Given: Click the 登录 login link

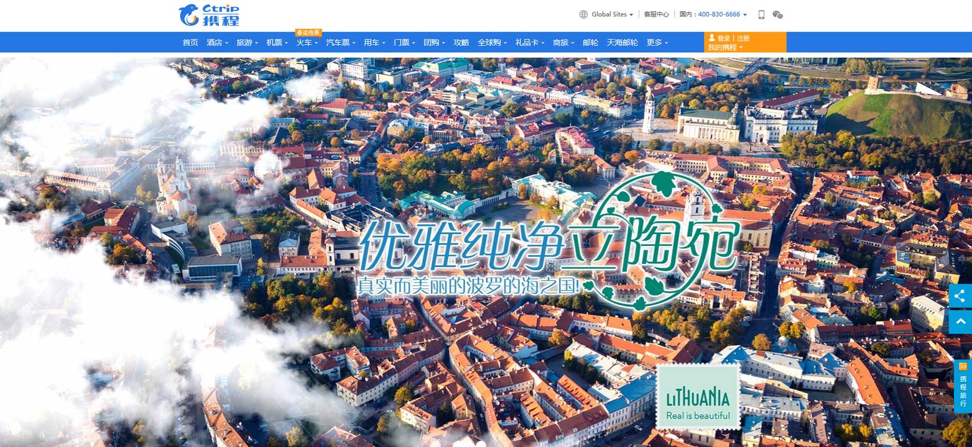Looking at the screenshot, I should coord(724,38).
